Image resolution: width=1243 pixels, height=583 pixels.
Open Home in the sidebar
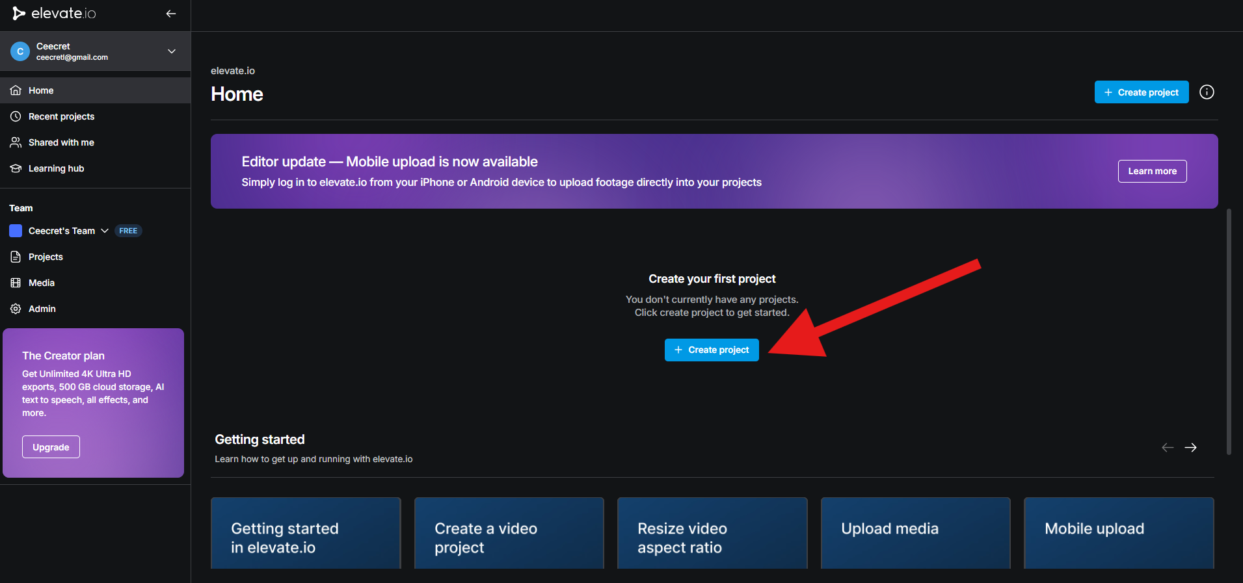[95, 90]
